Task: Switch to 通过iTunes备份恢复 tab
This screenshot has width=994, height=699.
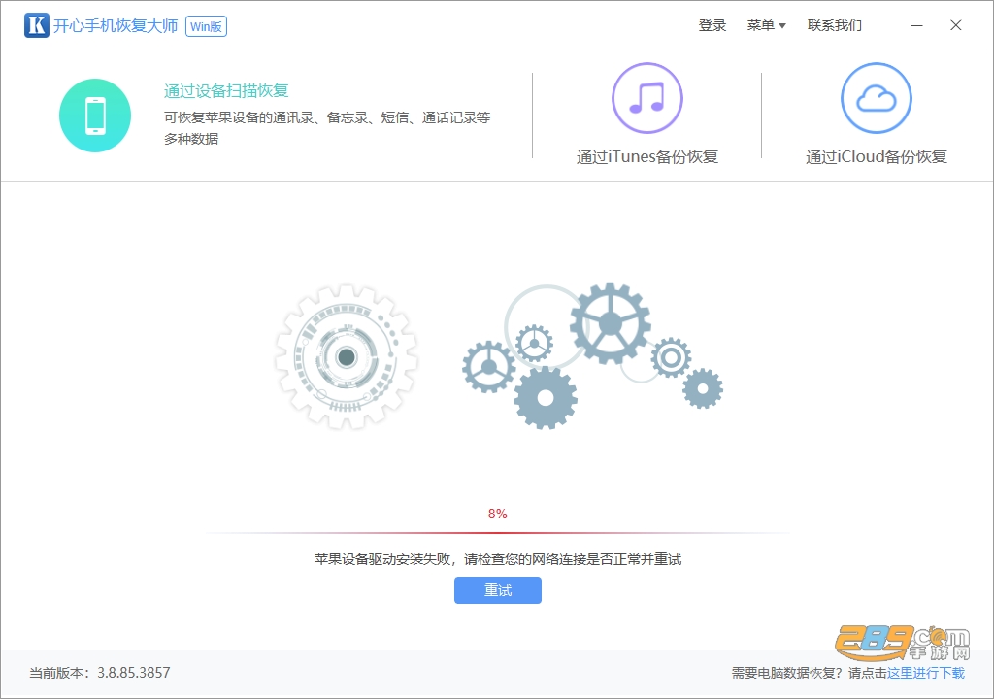Action: [x=647, y=156]
